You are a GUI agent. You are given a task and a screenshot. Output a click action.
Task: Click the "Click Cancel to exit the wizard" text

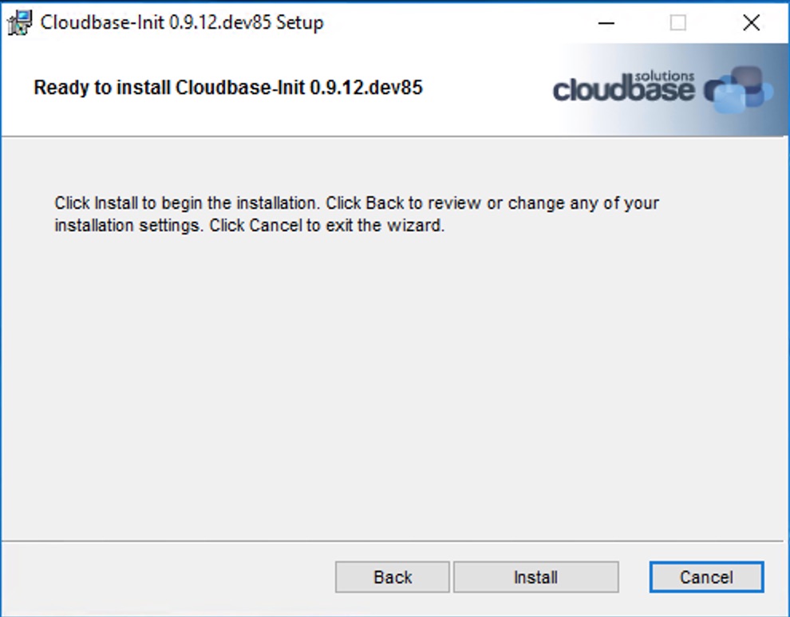click(x=326, y=226)
